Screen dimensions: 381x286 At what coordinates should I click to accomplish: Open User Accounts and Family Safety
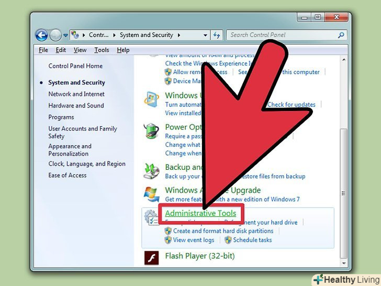(83, 133)
